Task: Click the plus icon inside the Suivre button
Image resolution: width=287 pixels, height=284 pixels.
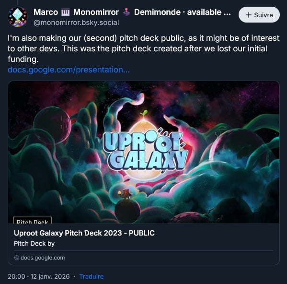Action: point(248,15)
